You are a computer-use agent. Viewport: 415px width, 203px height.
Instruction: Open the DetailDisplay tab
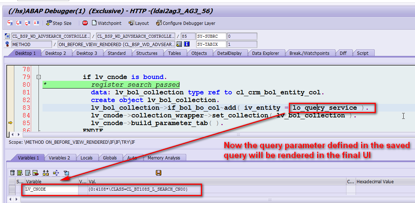pos(229,53)
